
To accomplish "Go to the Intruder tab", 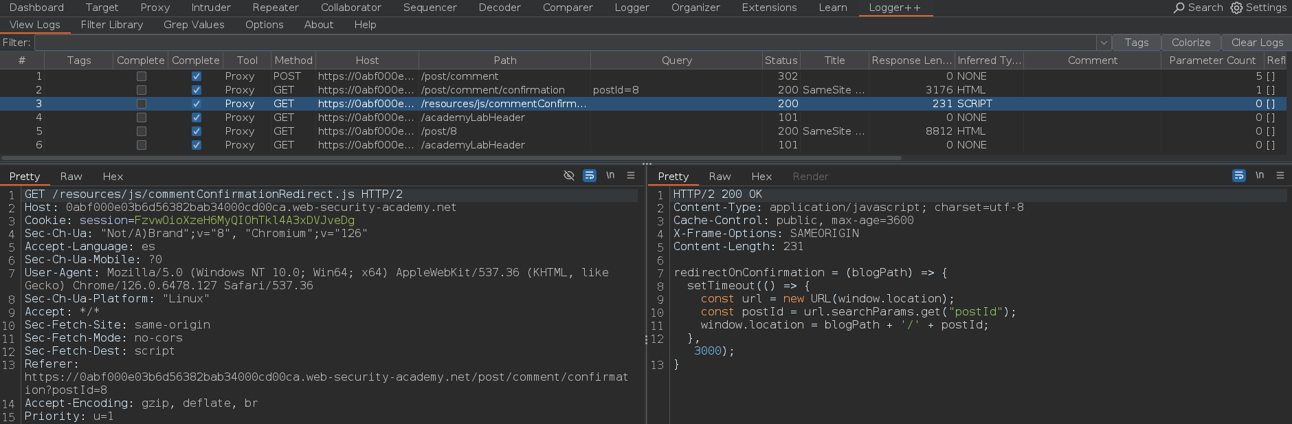I will coord(211,8).
